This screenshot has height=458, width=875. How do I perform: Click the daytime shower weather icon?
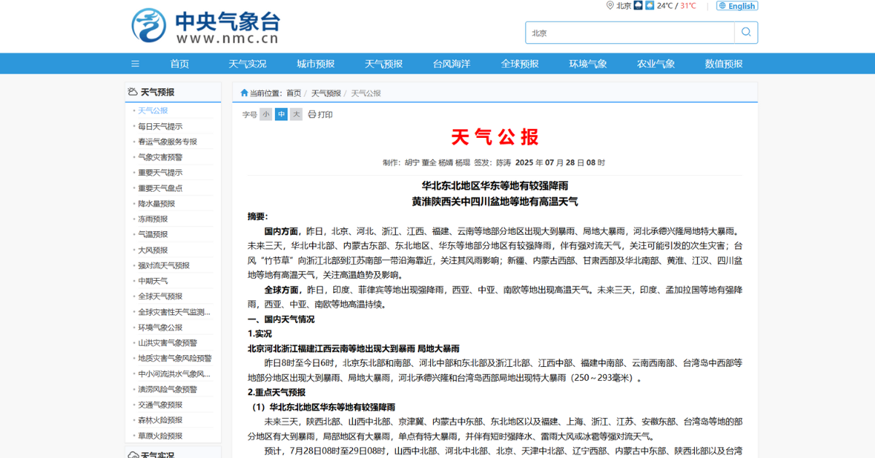[650, 5]
